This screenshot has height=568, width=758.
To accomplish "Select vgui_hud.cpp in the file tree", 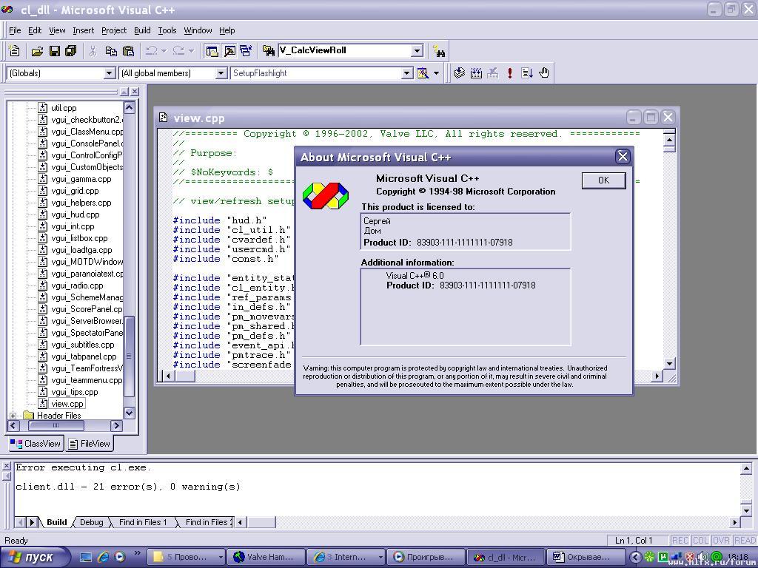I will 75,214.
